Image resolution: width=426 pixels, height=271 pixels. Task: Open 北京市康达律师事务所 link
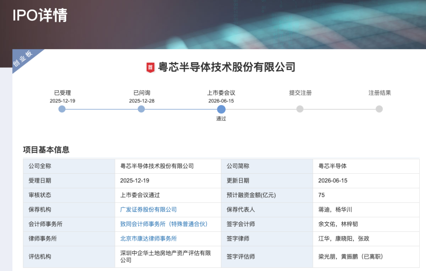pyautogui.click(x=148, y=239)
